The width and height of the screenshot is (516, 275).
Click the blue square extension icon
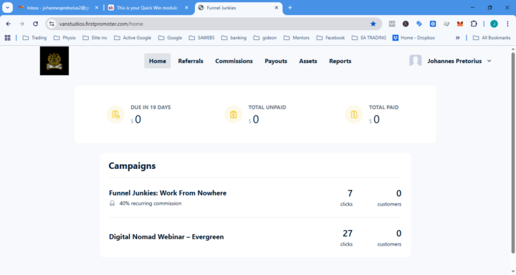point(433,24)
